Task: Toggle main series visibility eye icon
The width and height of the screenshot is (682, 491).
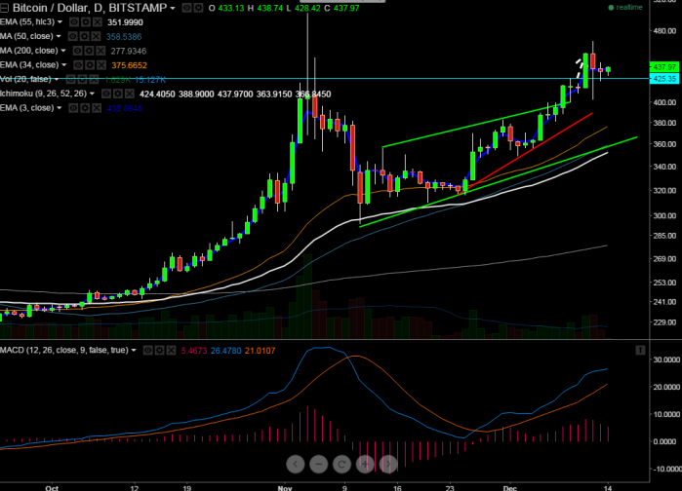Action: click(x=186, y=8)
